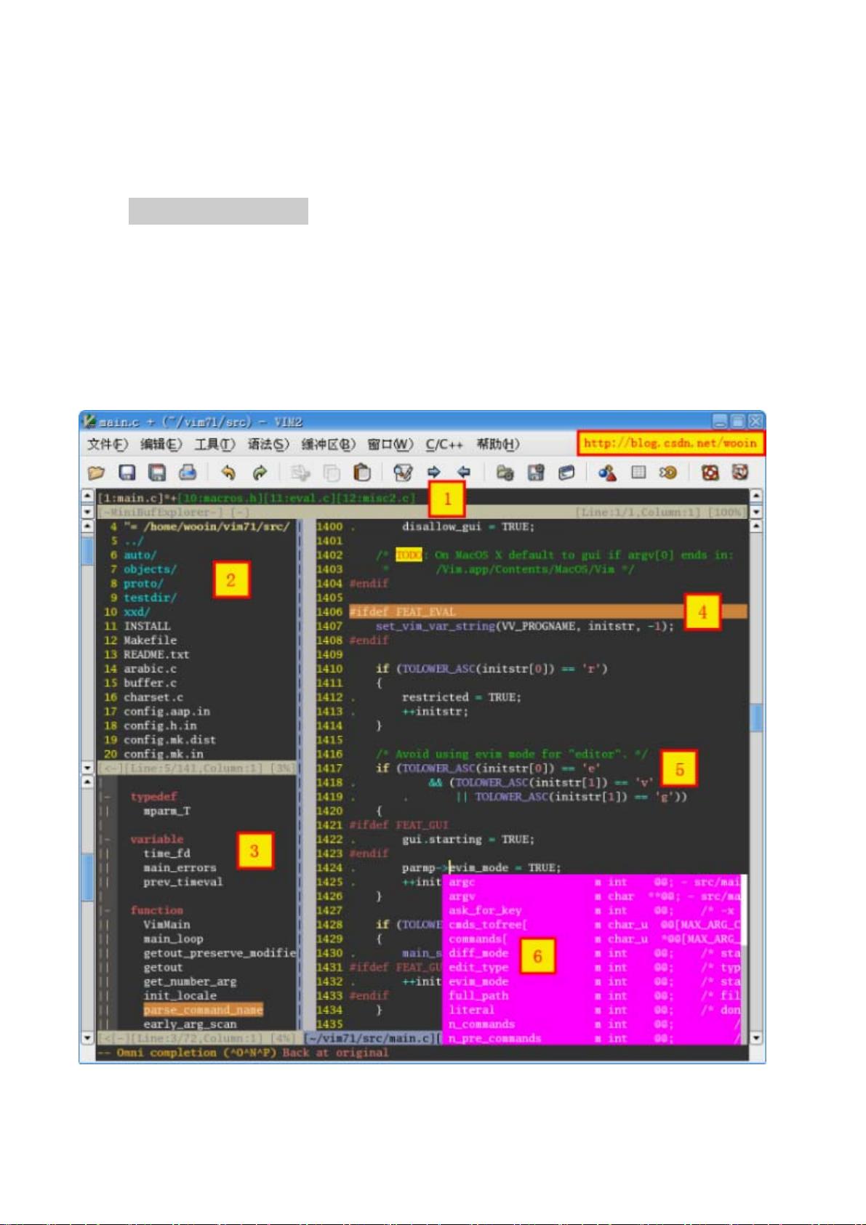Jump to the parse_command_name tag

point(203,1011)
